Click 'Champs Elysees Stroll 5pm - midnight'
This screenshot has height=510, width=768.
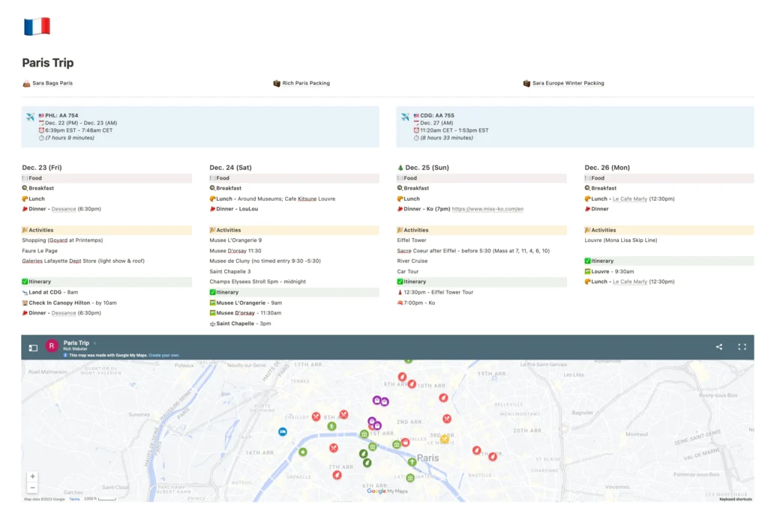258,282
